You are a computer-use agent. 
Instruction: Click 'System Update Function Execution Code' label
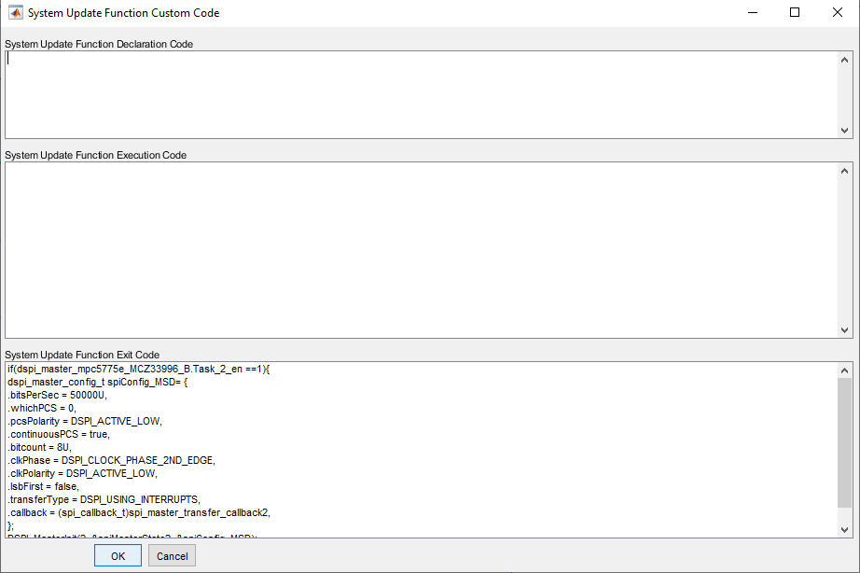(95, 155)
